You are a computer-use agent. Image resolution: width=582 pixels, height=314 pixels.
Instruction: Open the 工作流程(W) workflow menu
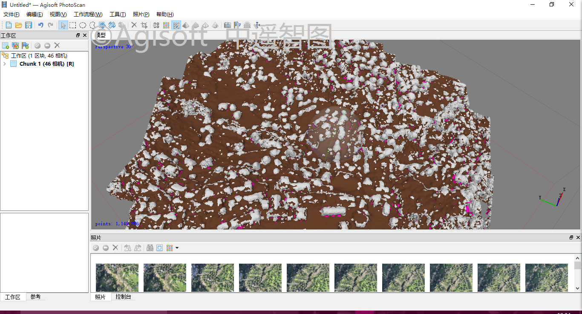[88, 15]
